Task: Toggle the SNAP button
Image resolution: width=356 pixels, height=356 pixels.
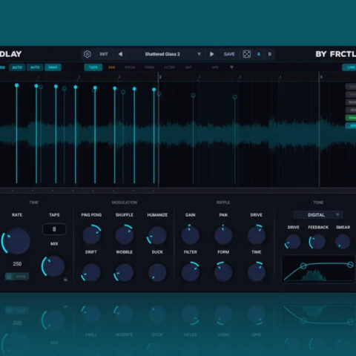Action: click(x=53, y=67)
